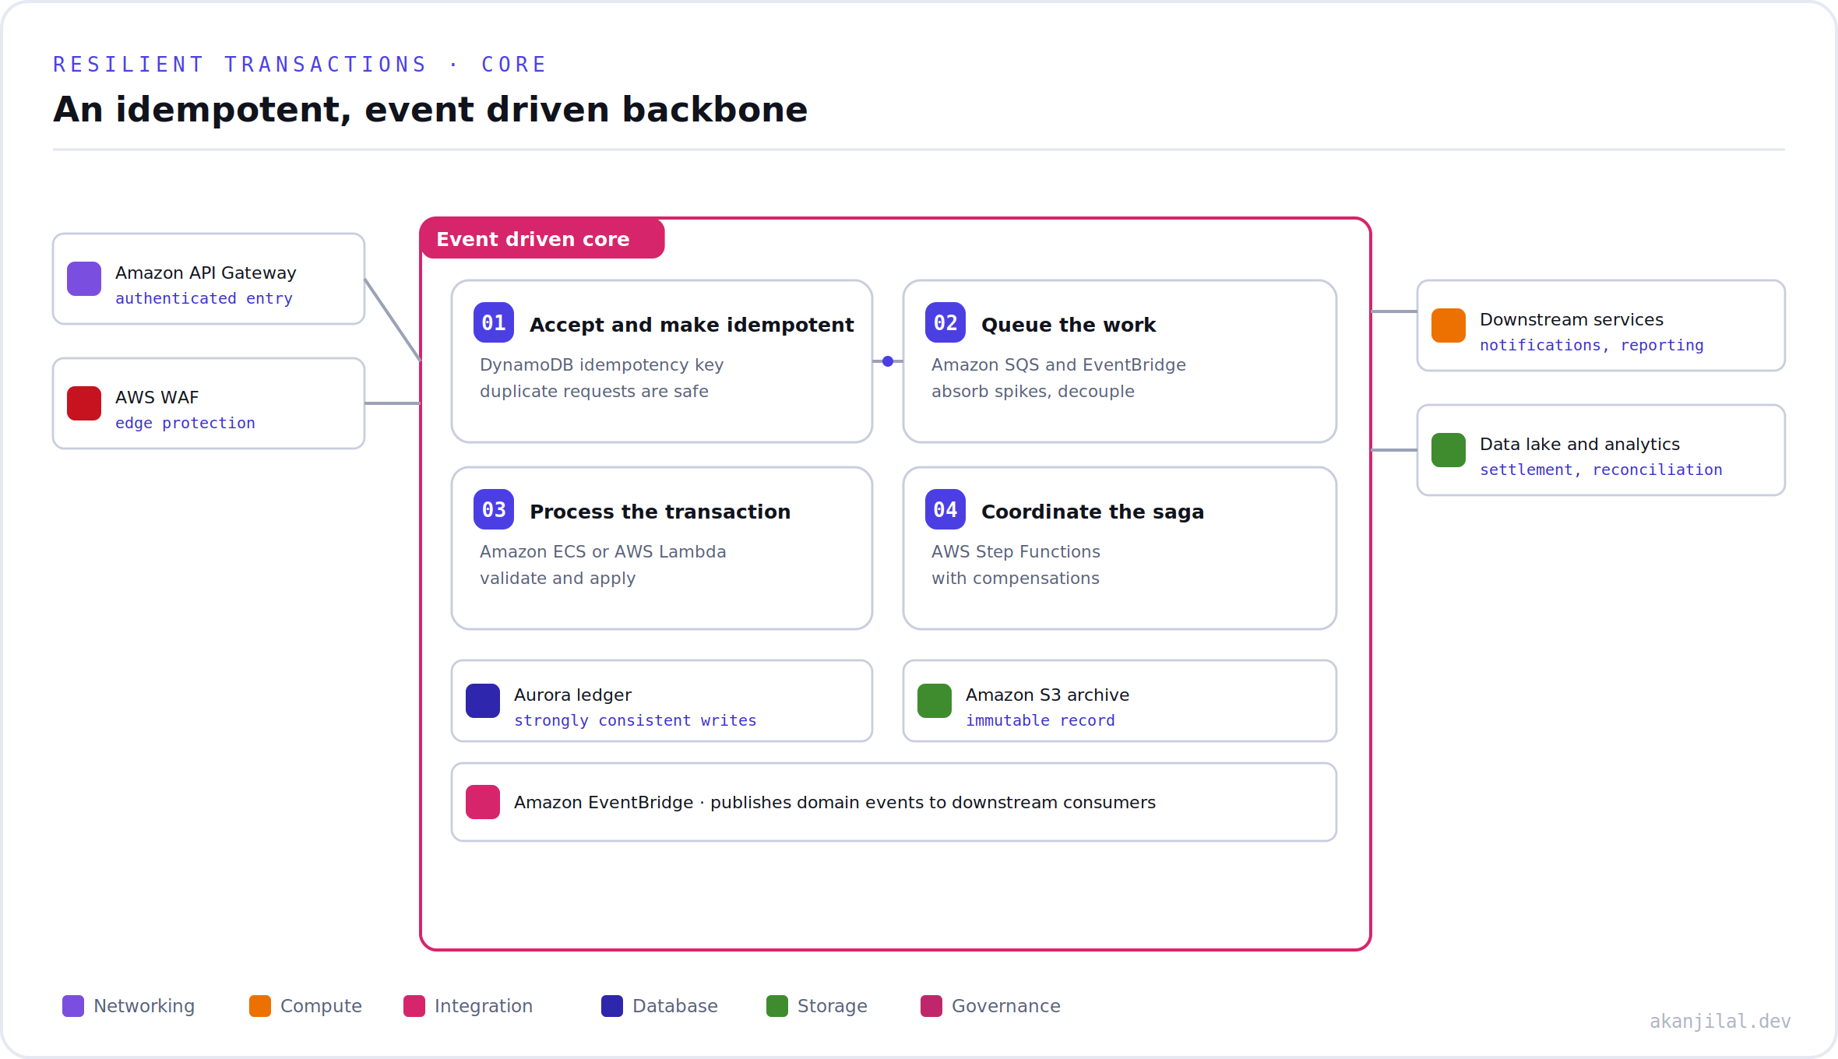The image size is (1838, 1059).
Task: Click the red AWS WAF icon
Action: point(84,403)
